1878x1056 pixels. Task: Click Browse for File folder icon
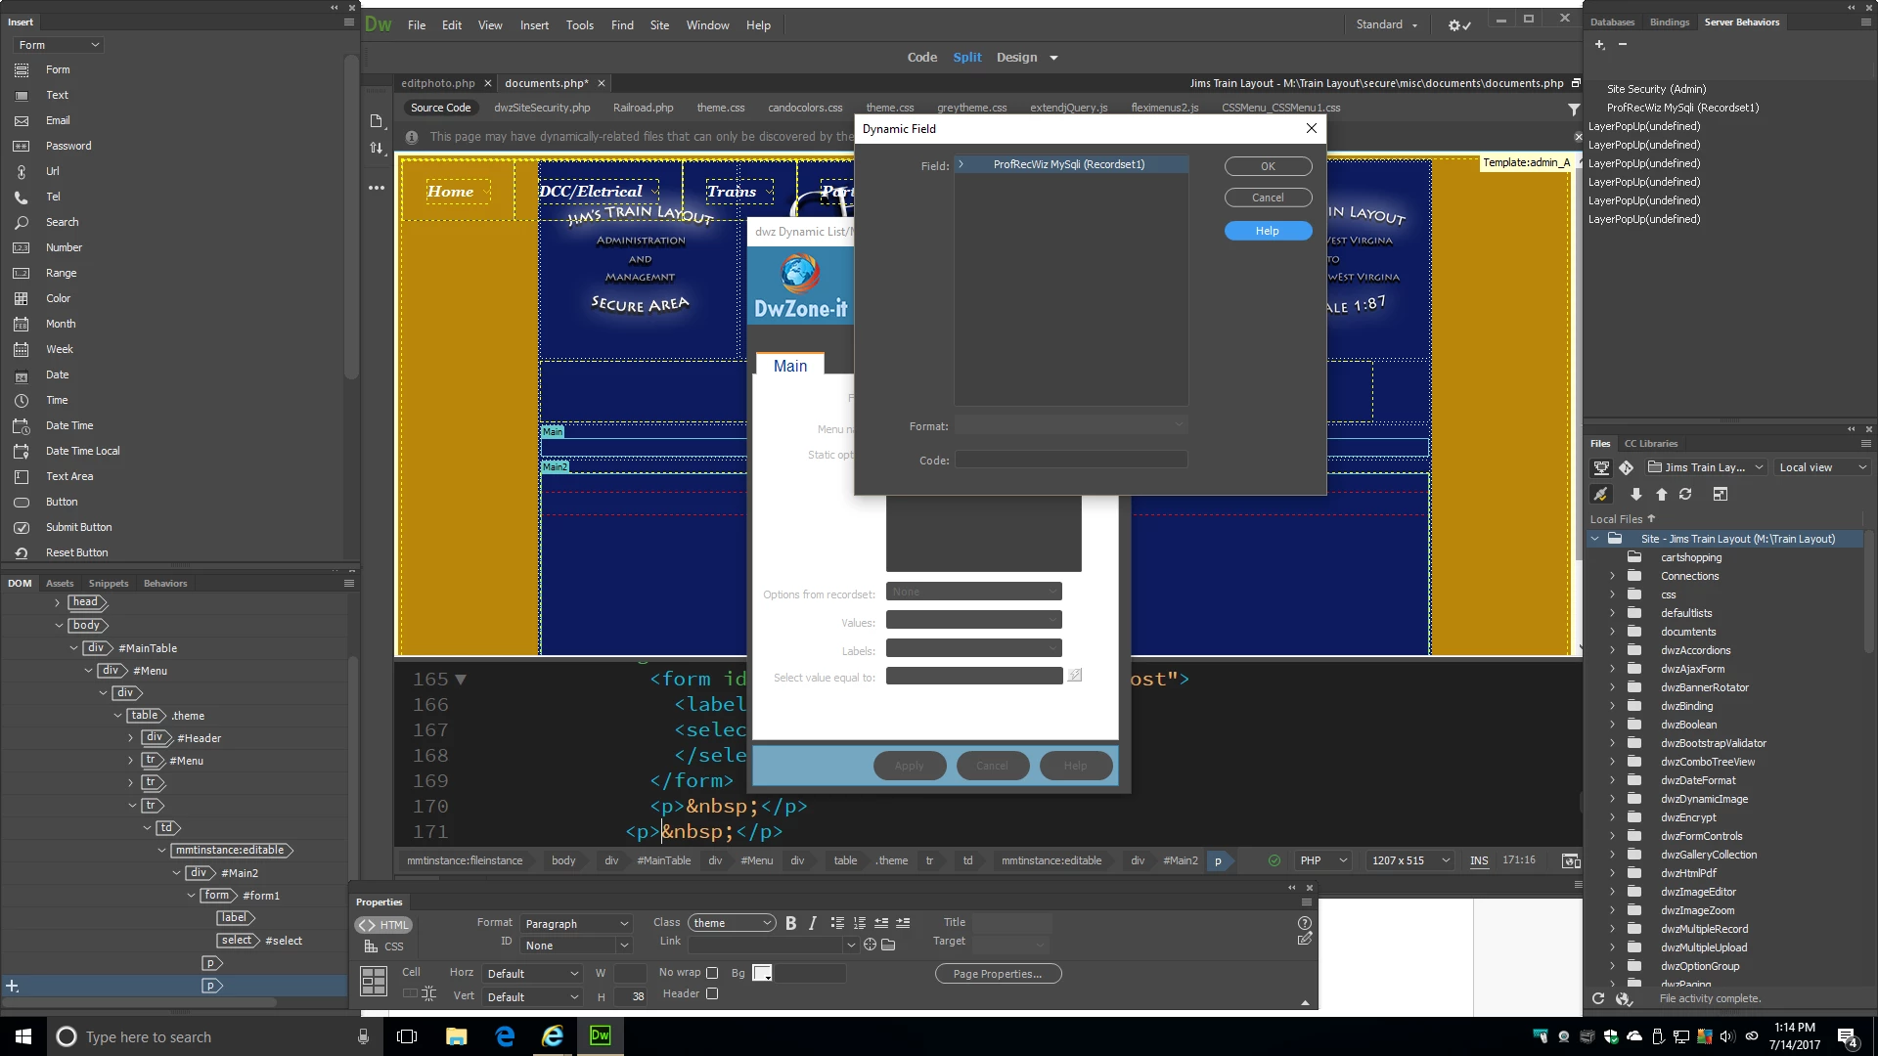click(888, 945)
